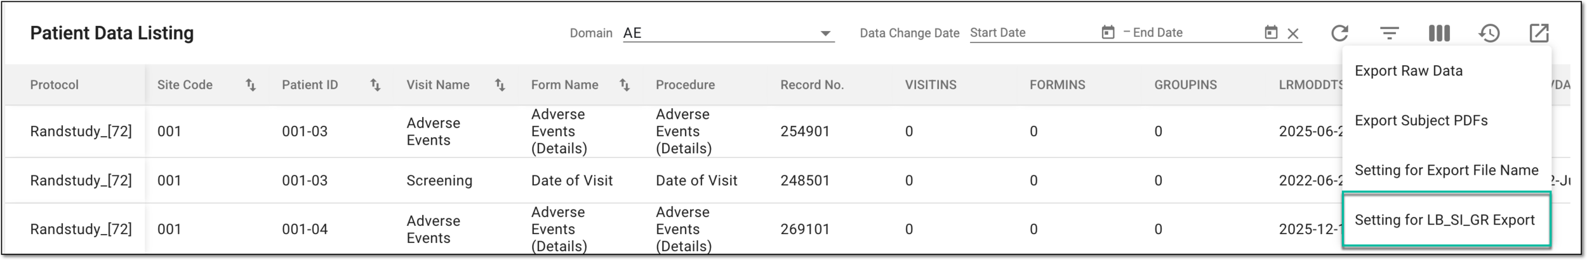Click Patient ID 001-04 cell
Viewport: 1587px width, 260px height.
point(305,229)
